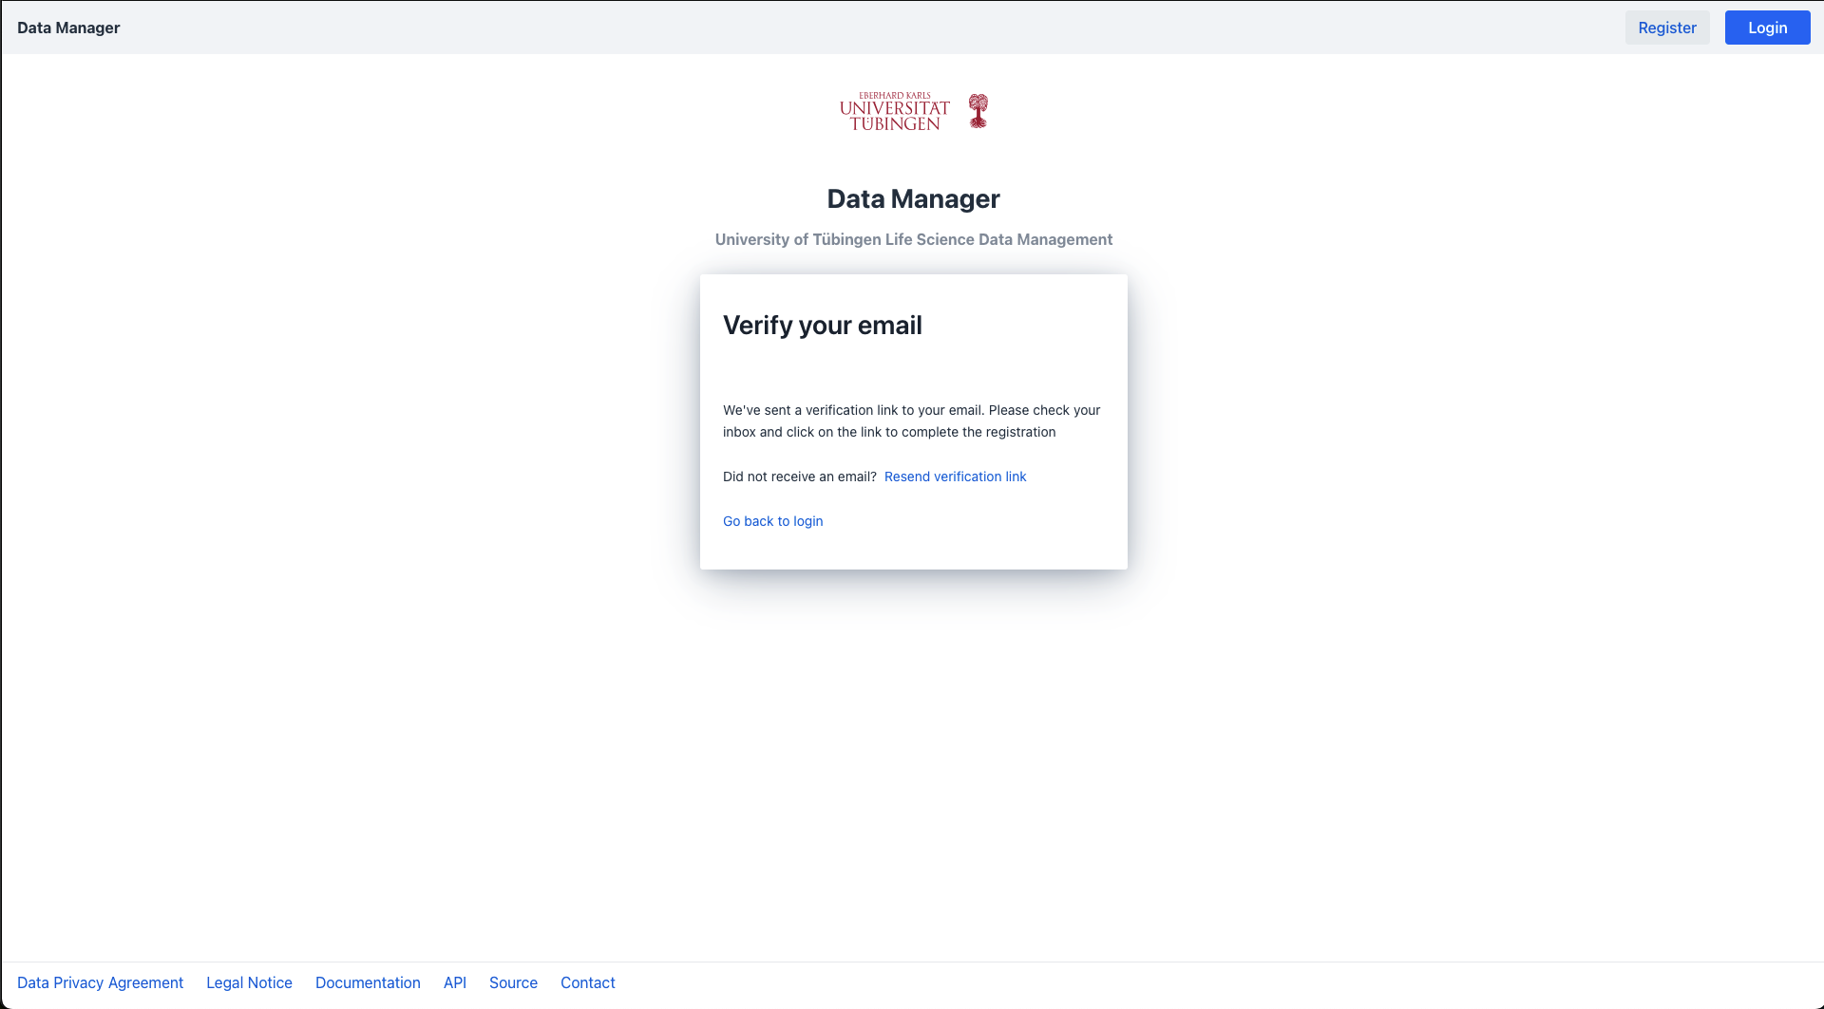Screen dimensions: 1824x1009
Task: Go to Documentation in the footer
Action: coord(368,982)
